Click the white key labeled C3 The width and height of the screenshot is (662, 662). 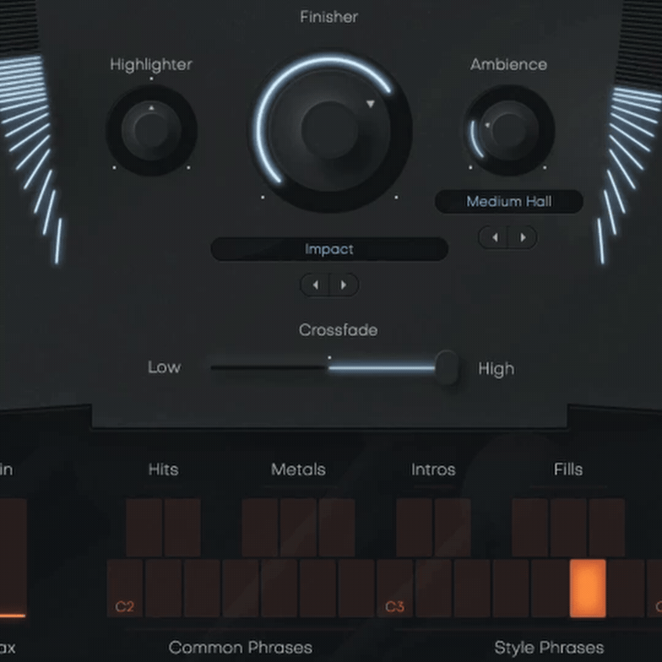point(395,588)
